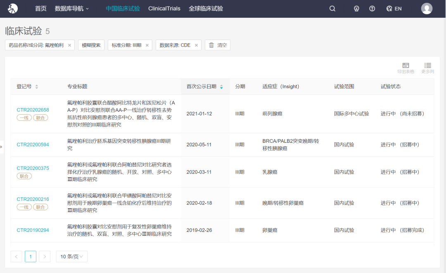446x273 pixels.
Task: Open trial CTR20202658
Action: (33, 110)
